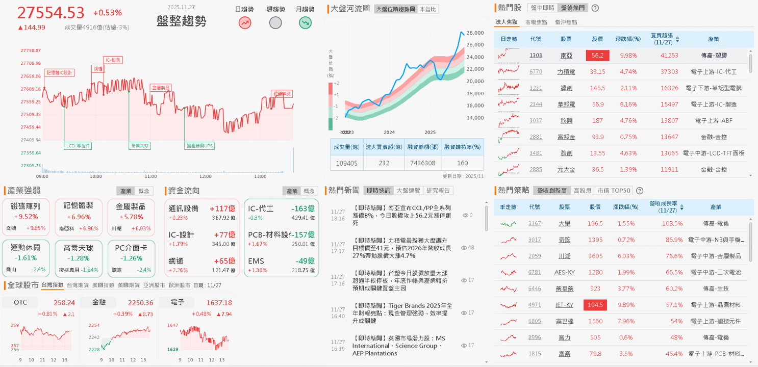Viewport: 758px width, 367px height.
Task: Open the 法人焦點 tab
Action: pyautogui.click(x=507, y=22)
